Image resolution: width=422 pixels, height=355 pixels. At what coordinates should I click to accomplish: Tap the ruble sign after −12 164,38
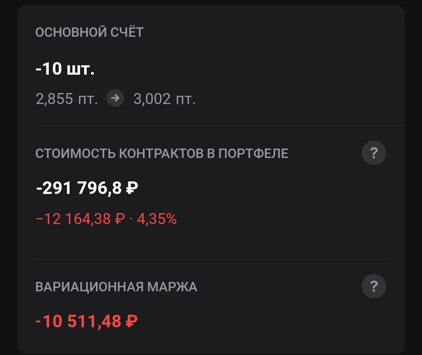[x=120, y=219]
